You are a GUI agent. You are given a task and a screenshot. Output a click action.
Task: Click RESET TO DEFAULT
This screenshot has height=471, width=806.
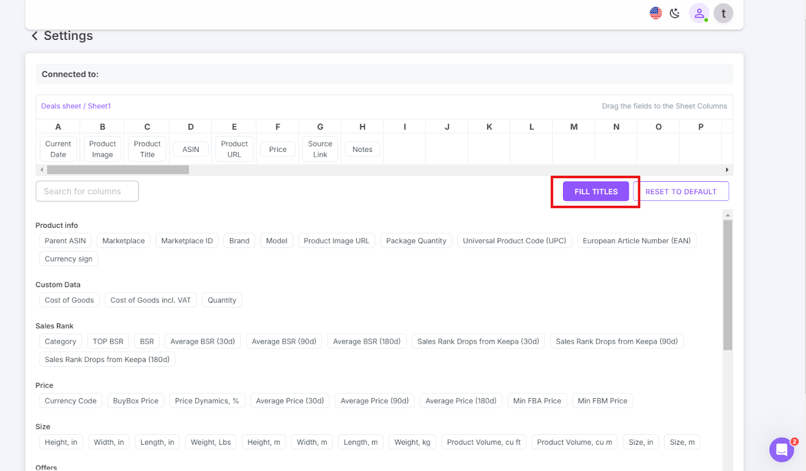pyautogui.click(x=681, y=191)
